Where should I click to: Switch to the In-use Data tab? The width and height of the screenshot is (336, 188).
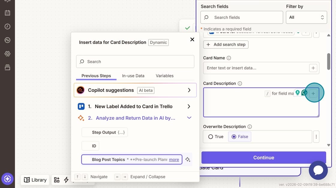pyautogui.click(x=133, y=76)
